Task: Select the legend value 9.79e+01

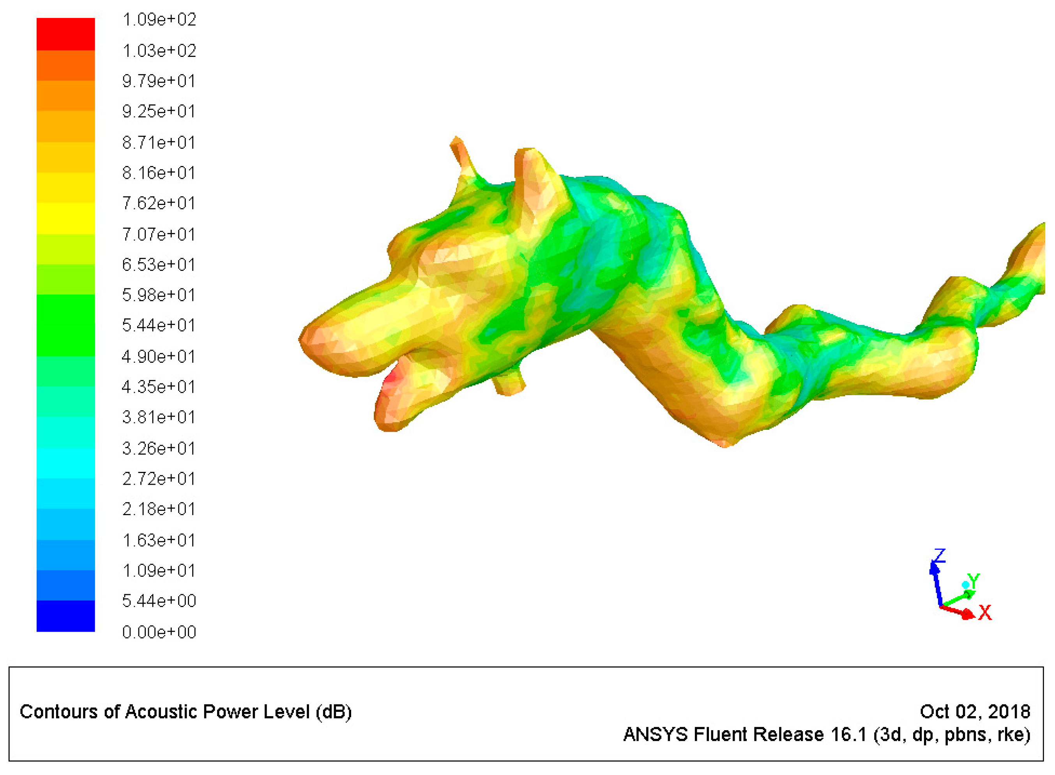Action: point(159,81)
